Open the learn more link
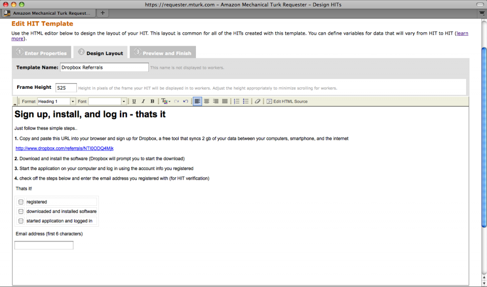Viewport: 487px width, 287px height. tap(462, 33)
